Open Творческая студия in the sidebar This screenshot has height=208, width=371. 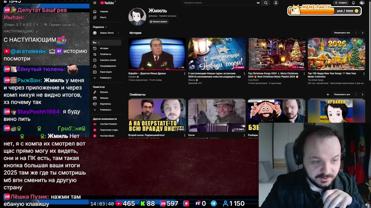pyautogui.click(x=106, y=130)
